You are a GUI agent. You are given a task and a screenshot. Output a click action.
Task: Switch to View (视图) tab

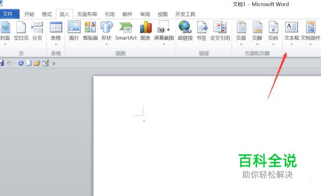coord(163,14)
